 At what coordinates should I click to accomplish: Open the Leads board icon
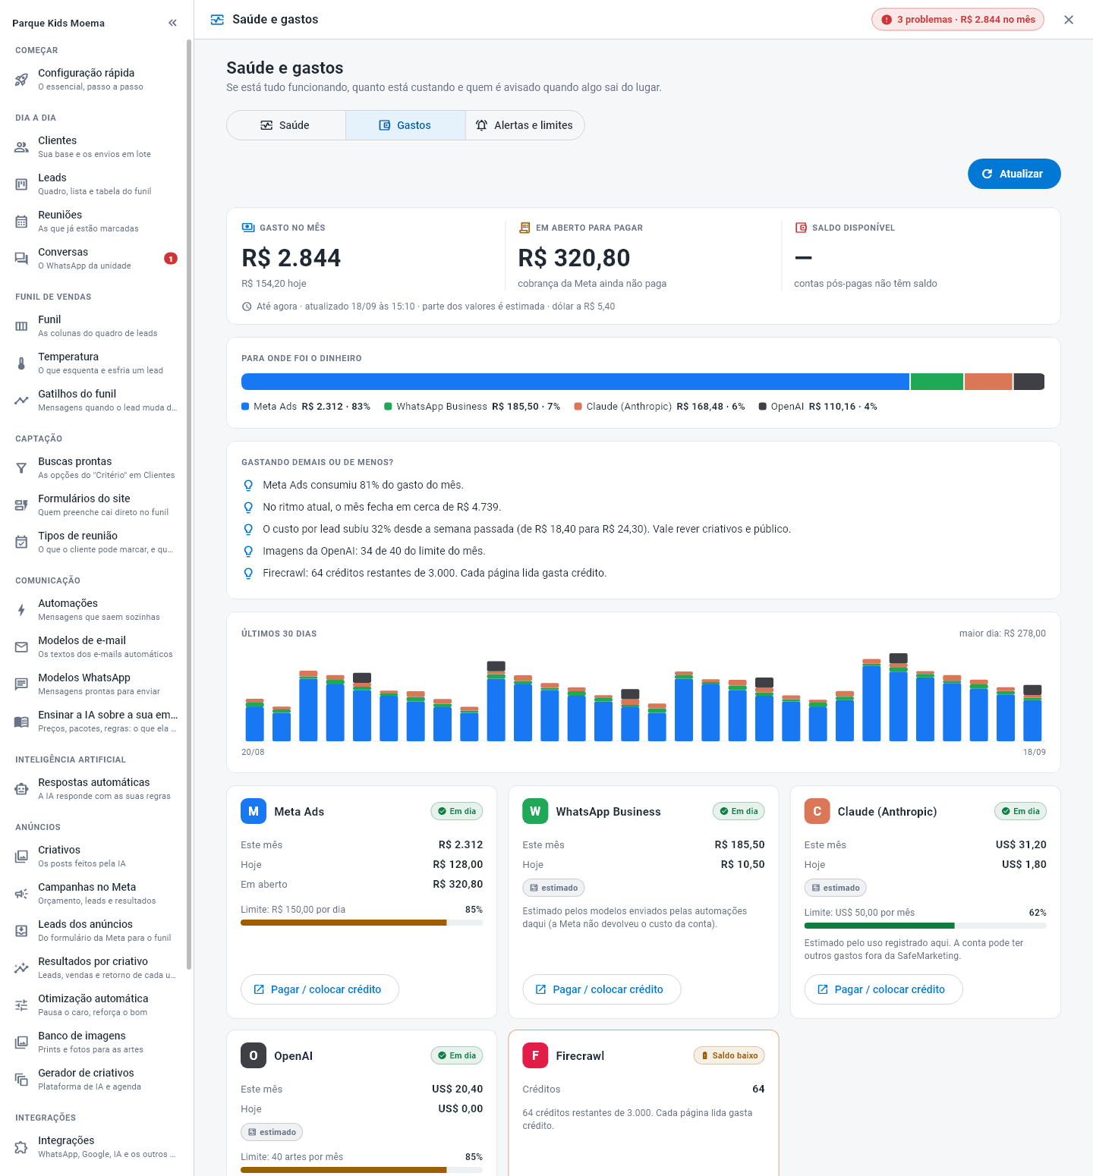[21, 184]
